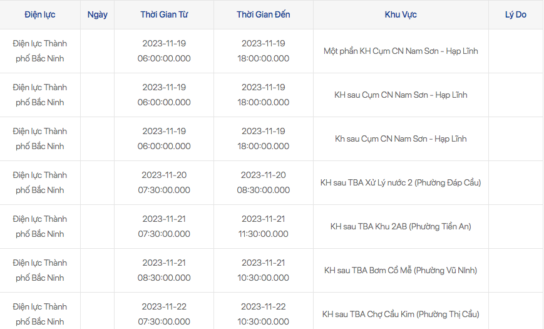Image resolution: width=544 pixels, height=329 pixels.
Task: Click the Lý Do column header
Action: [515, 14]
